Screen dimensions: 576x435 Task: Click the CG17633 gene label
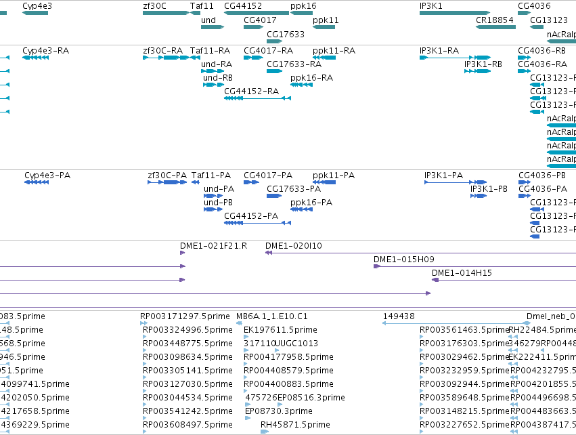point(286,34)
